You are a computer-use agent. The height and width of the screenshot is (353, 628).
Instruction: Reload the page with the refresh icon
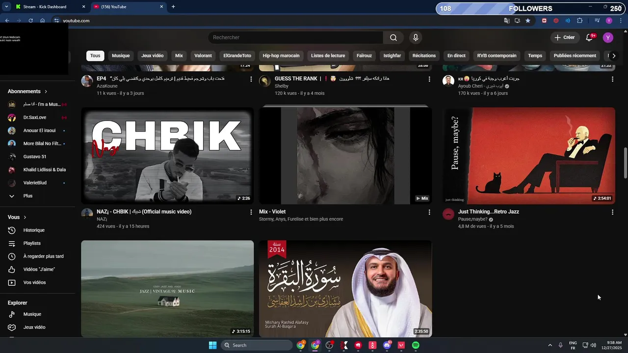coord(30,21)
